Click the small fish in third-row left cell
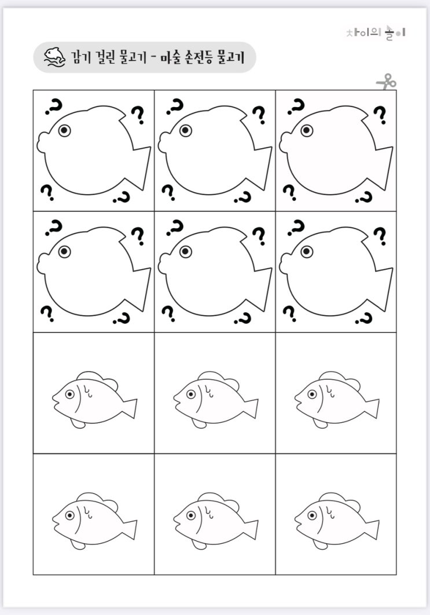 94,399
